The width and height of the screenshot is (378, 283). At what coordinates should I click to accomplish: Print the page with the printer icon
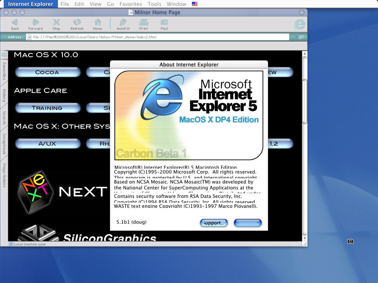[144, 22]
